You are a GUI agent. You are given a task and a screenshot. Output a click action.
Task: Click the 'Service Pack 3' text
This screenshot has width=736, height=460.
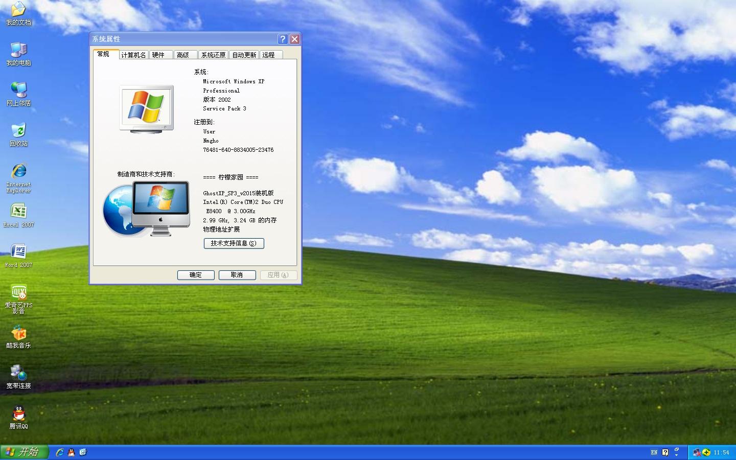point(224,108)
